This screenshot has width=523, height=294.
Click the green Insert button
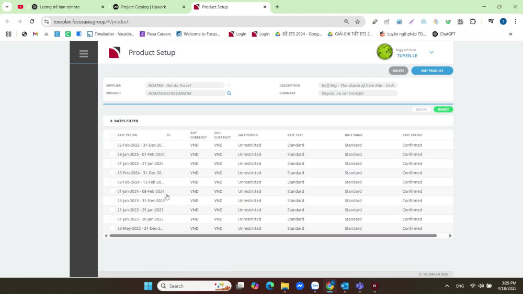coord(444,109)
